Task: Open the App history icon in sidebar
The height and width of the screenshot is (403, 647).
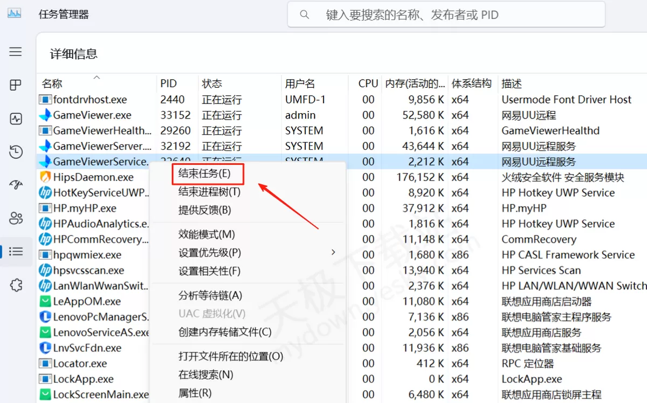Action: click(16, 152)
